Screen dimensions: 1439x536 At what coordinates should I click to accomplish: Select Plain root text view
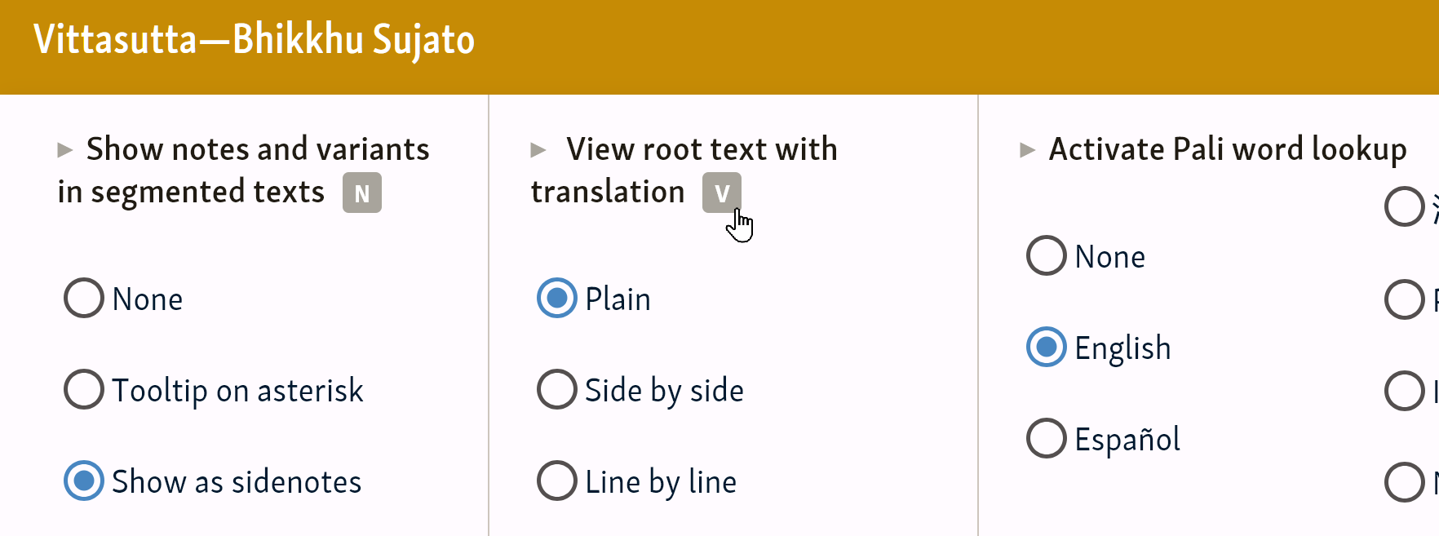pyautogui.click(x=557, y=299)
